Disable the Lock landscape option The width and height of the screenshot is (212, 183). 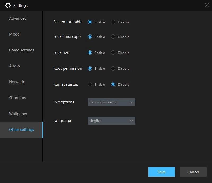pyautogui.click(x=113, y=37)
